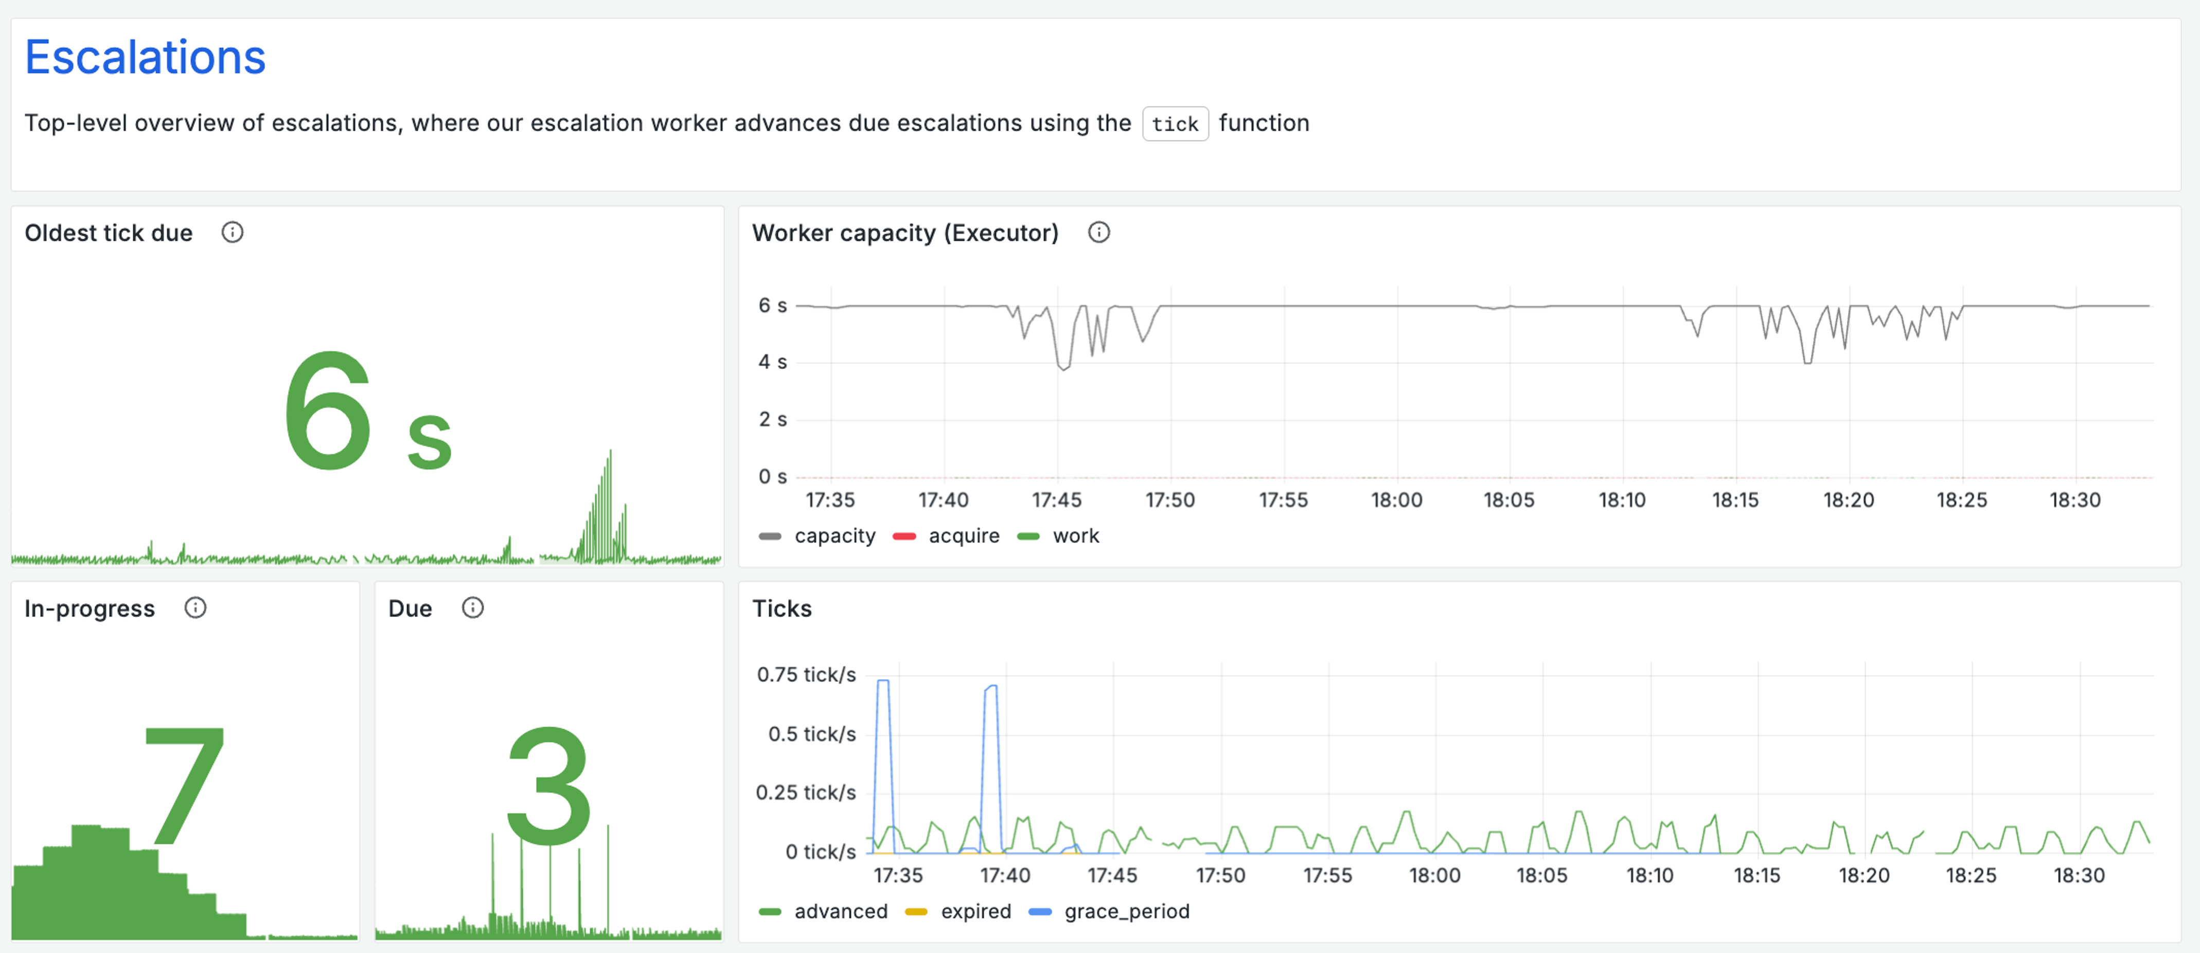Screen dimensions: 2200x953
Task: Click the In-progress panel info icon
Action: tap(196, 608)
